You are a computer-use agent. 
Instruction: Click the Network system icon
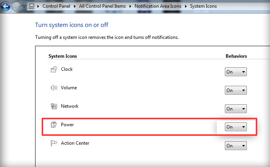(54, 106)
